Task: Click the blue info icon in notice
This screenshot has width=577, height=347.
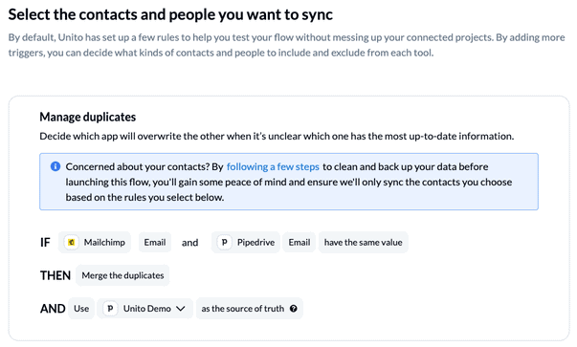Action: (x=55, y=166)
